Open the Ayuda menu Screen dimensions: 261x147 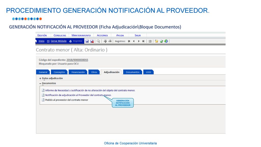pyautogui.click(x=120, y=35)
